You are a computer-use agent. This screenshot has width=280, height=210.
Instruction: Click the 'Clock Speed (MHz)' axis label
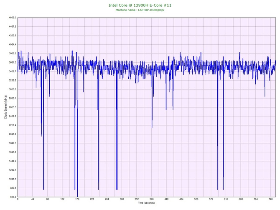[5, 107]
